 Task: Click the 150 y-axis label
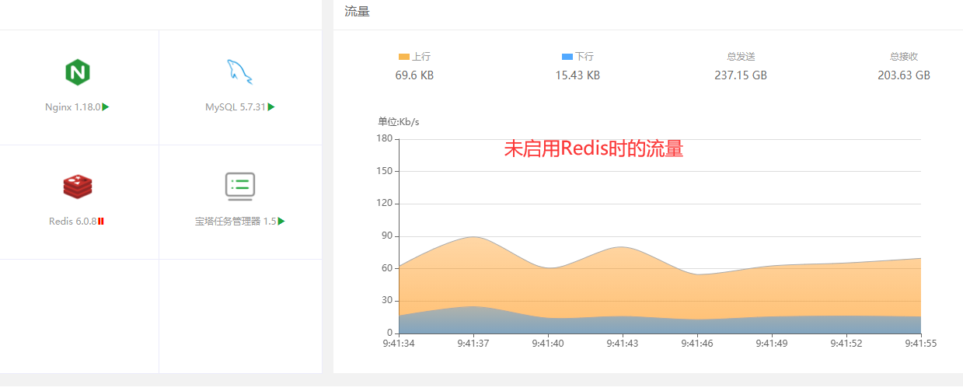coord(384,171)
